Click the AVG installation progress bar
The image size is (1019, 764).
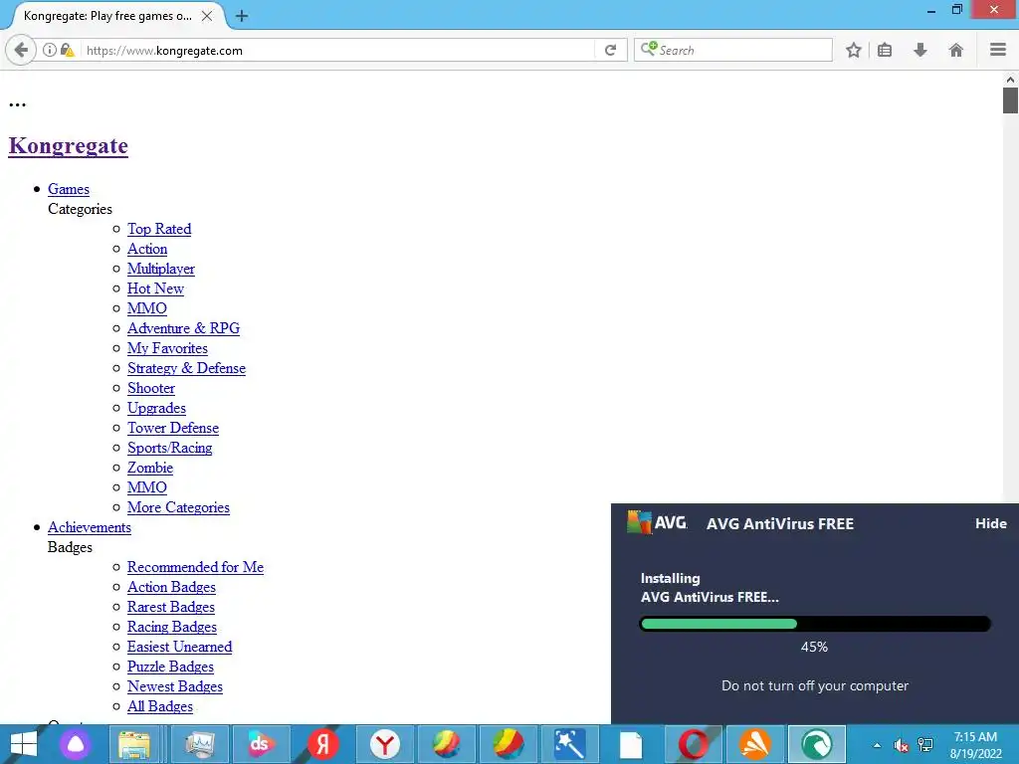click(815, 625)
